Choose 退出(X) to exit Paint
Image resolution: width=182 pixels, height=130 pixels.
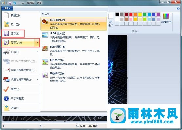pos(21,108)
